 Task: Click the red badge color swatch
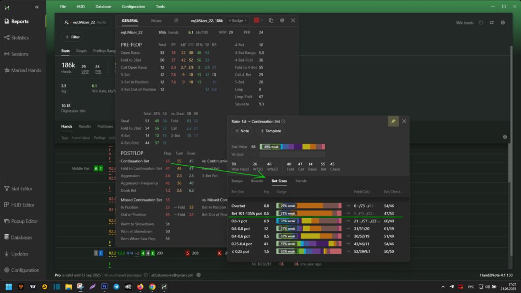pos(256,20)
